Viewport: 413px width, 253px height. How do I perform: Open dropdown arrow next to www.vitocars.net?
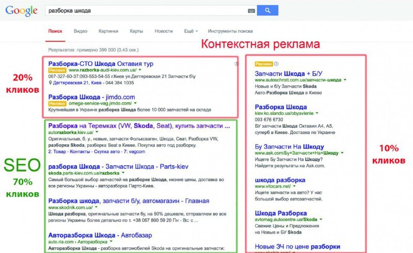[x=294, y=186]
